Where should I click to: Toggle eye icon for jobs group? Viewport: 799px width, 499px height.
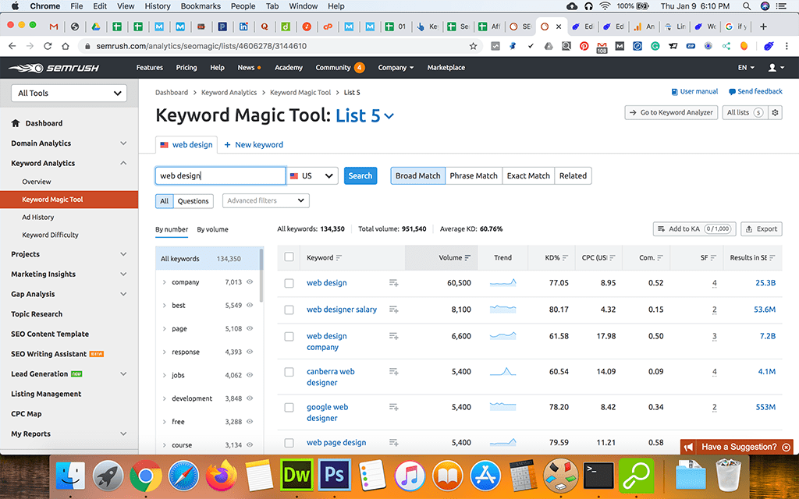click(250, 375)
